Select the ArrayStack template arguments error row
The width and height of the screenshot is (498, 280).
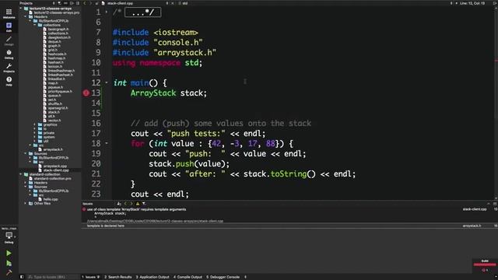(x=137, y=209)
